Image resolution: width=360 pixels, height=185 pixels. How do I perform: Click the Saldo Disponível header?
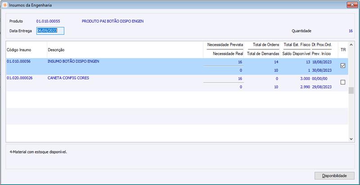coord(297,54)
